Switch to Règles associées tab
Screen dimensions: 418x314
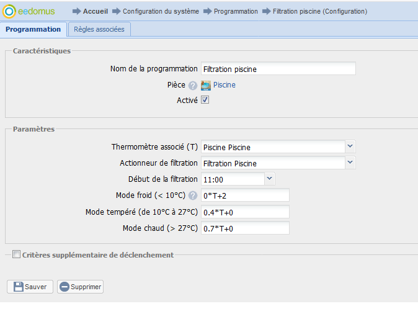tap(99, 29)
